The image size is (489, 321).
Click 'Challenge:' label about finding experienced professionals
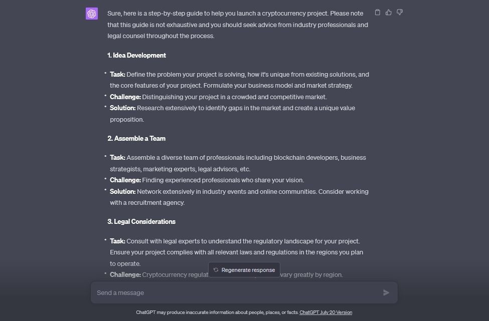coord(125,180)
